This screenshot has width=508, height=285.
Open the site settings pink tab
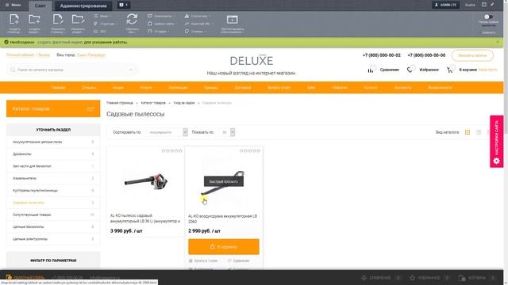[496, 141]
